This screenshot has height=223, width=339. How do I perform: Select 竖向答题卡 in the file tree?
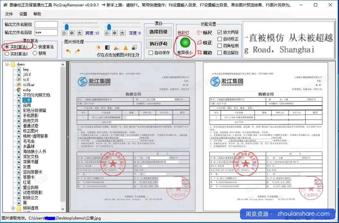33,172
